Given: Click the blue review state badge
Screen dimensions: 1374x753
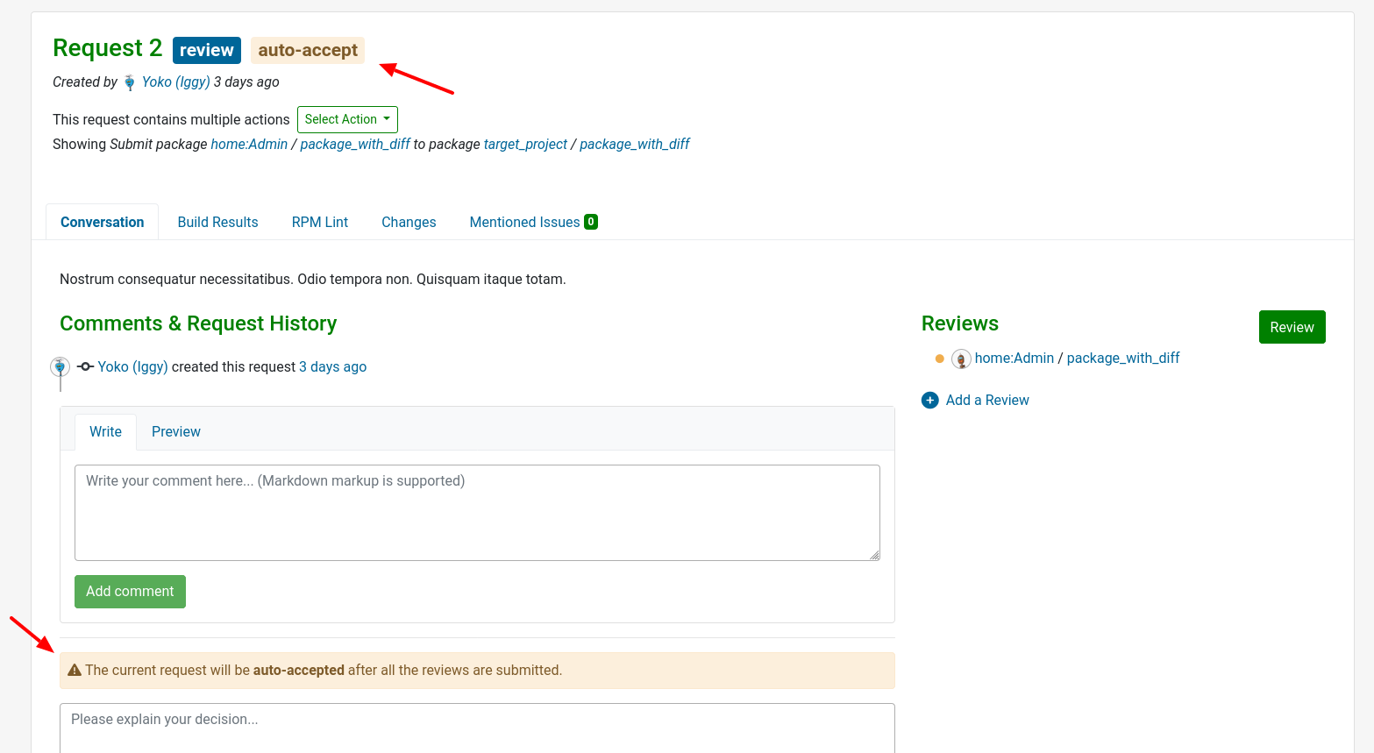Looking at the screenshot, I should pyautogui.click(x=206, y=50).
